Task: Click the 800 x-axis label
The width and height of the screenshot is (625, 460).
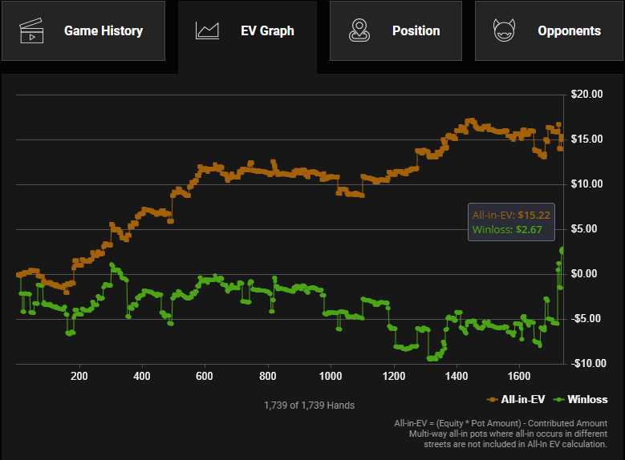Action: point(267,377)
